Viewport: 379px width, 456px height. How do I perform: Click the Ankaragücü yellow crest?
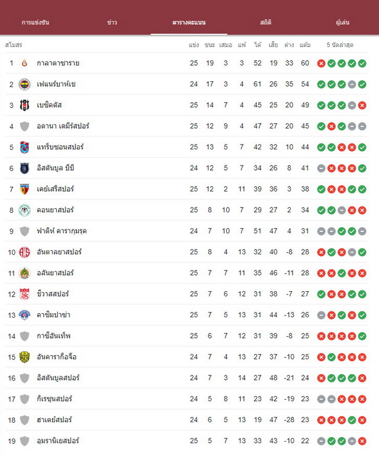25,357
